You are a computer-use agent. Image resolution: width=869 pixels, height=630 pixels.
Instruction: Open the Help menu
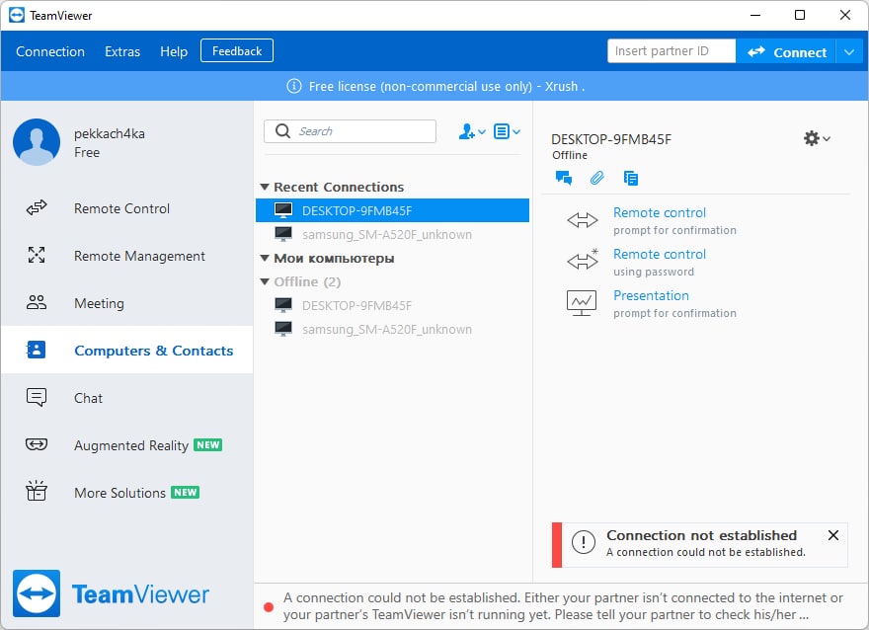point(174,51)
